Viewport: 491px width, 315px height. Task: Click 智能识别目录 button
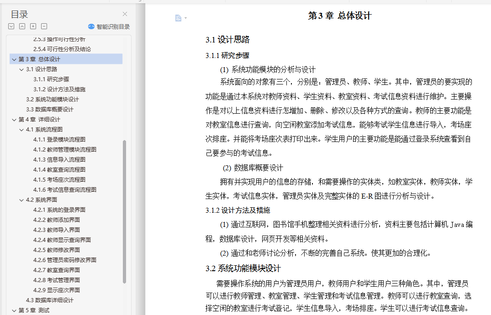[109, 26]
